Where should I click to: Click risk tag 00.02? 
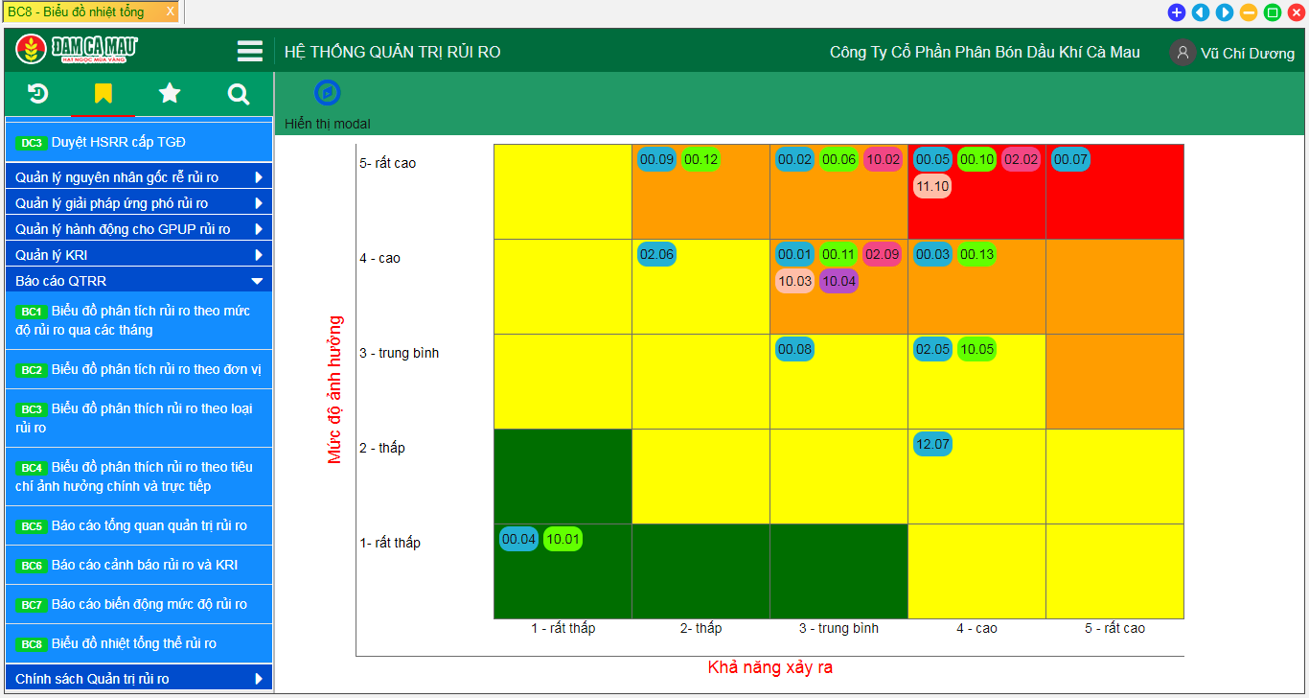795,159
